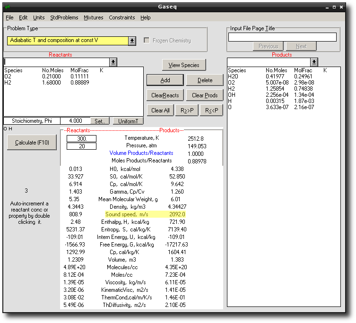The image size is (356, 323).
Task: Click the Previous page button
Action: [269, 46]
